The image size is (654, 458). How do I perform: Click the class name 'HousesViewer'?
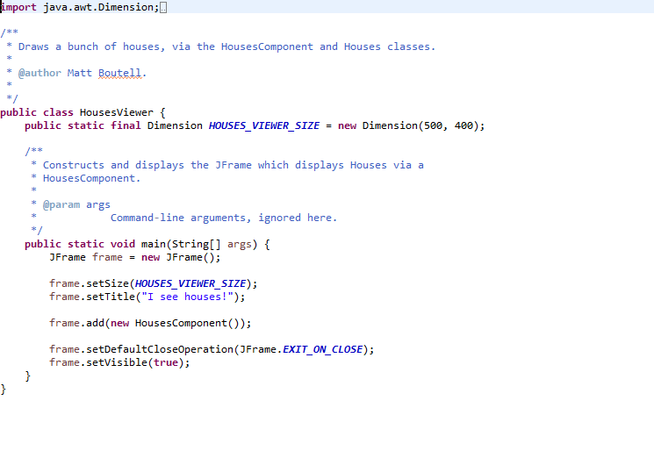coord(117,112)
